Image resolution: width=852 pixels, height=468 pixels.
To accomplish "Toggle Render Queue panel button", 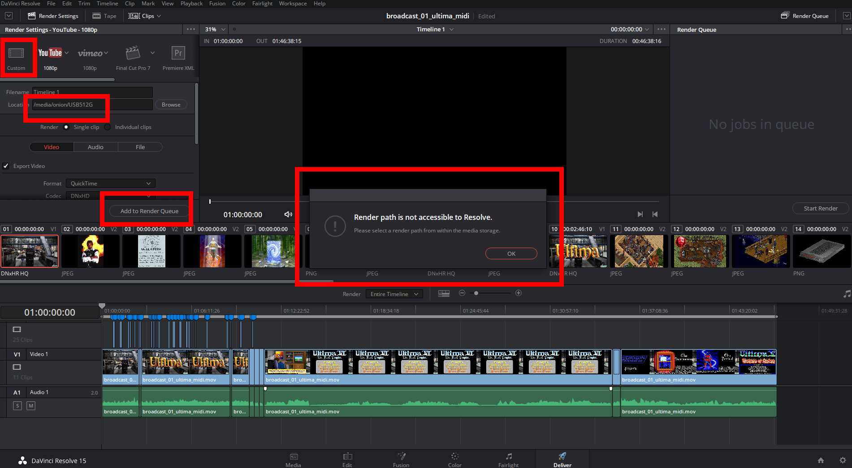I will pos(805,16).
